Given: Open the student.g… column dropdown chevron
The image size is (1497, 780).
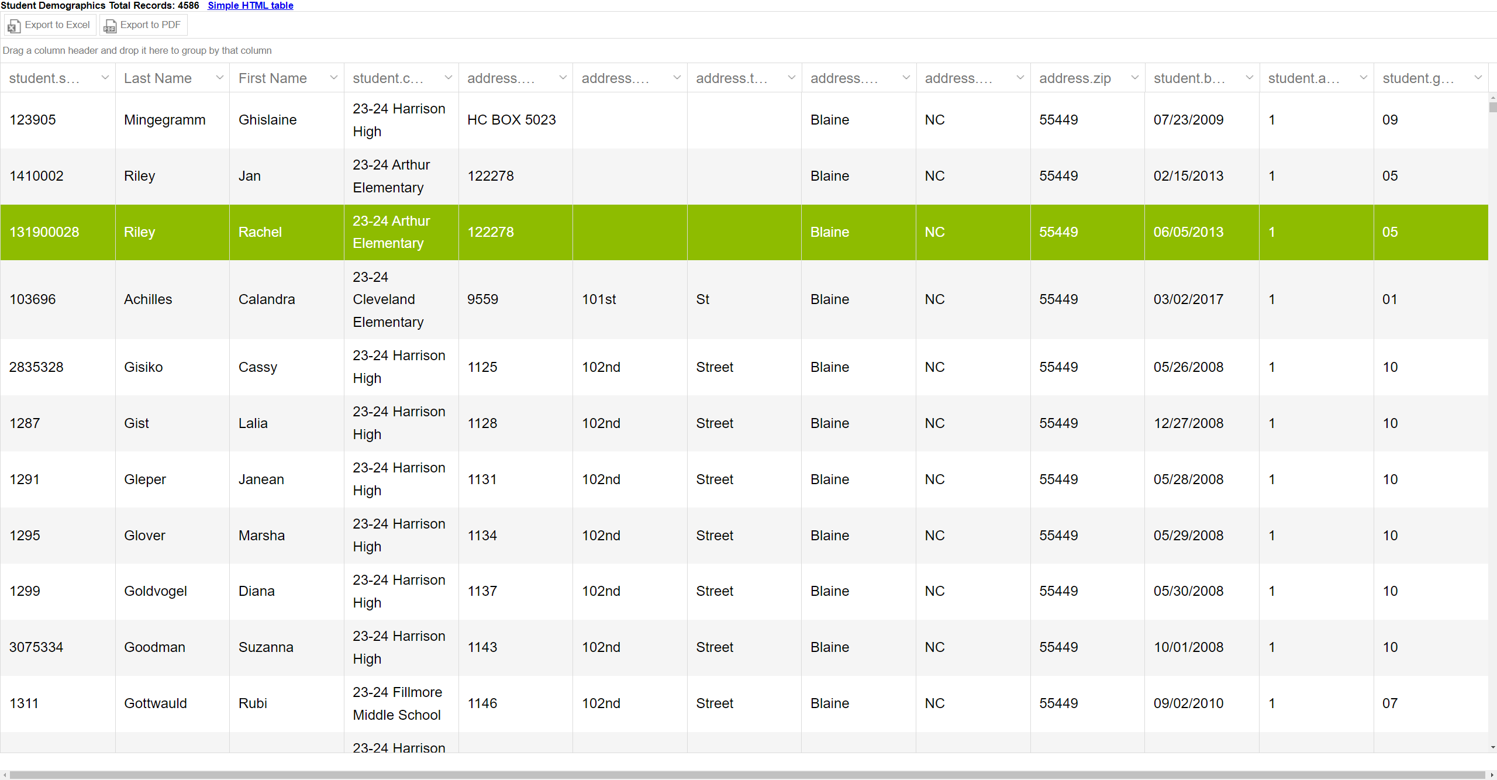Looking at the screenshot, I should point(1478,78).
